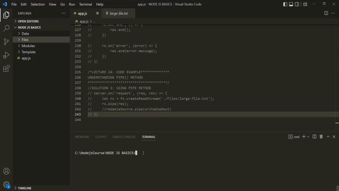Open the Explorer view in activity bar

tap(6, 15)
